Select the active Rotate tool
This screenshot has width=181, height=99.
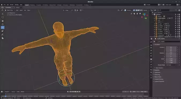pyautogui.click(x=2, y=27)
